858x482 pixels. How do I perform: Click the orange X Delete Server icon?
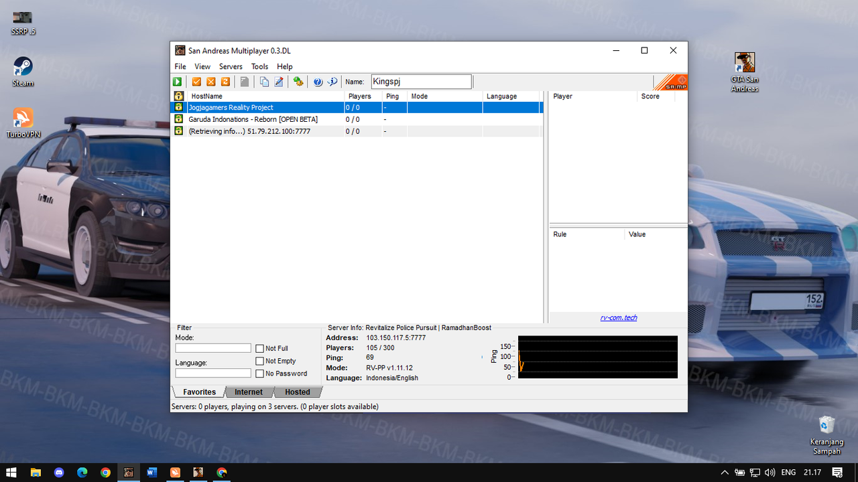pyautogui.click(x=211, y=82)
